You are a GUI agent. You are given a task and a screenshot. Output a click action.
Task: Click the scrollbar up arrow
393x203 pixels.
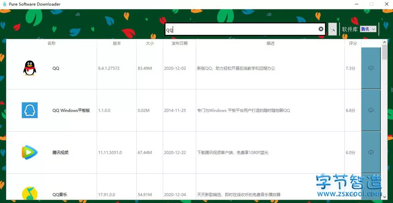384,42
